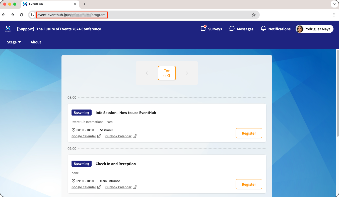Go to the About page
This screenshot has width=339, height=197.
click(36, 42)
